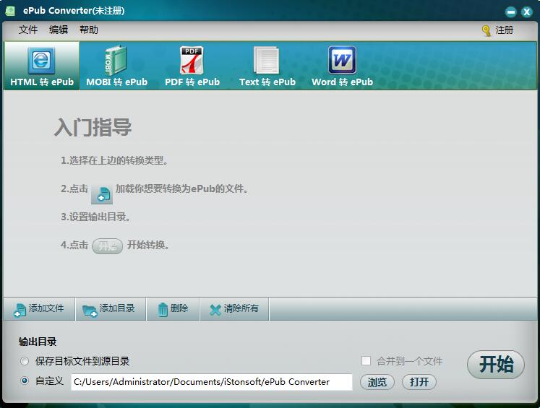Select the Text 转 ePub conversion icon
Viewport: 540px width, 408px height.
click(267, 61)
